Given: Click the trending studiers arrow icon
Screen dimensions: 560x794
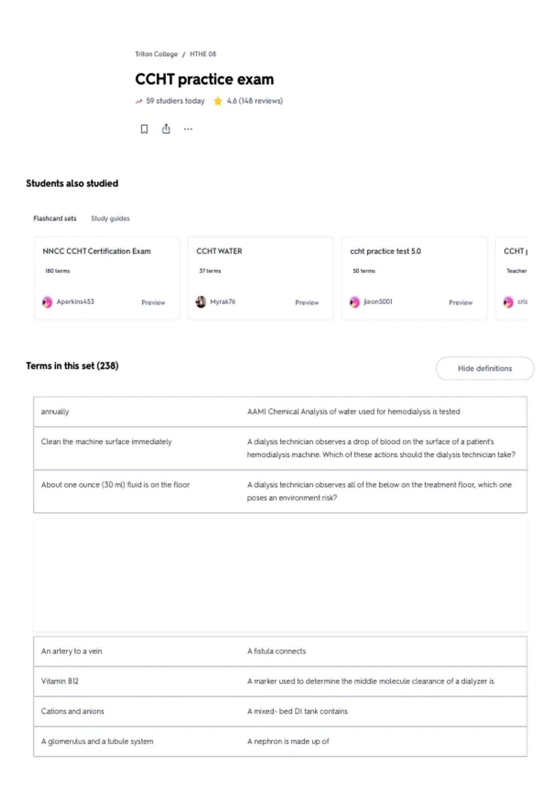Looking at the screenshot, I should pyautogui.click(x=139, y=101).
